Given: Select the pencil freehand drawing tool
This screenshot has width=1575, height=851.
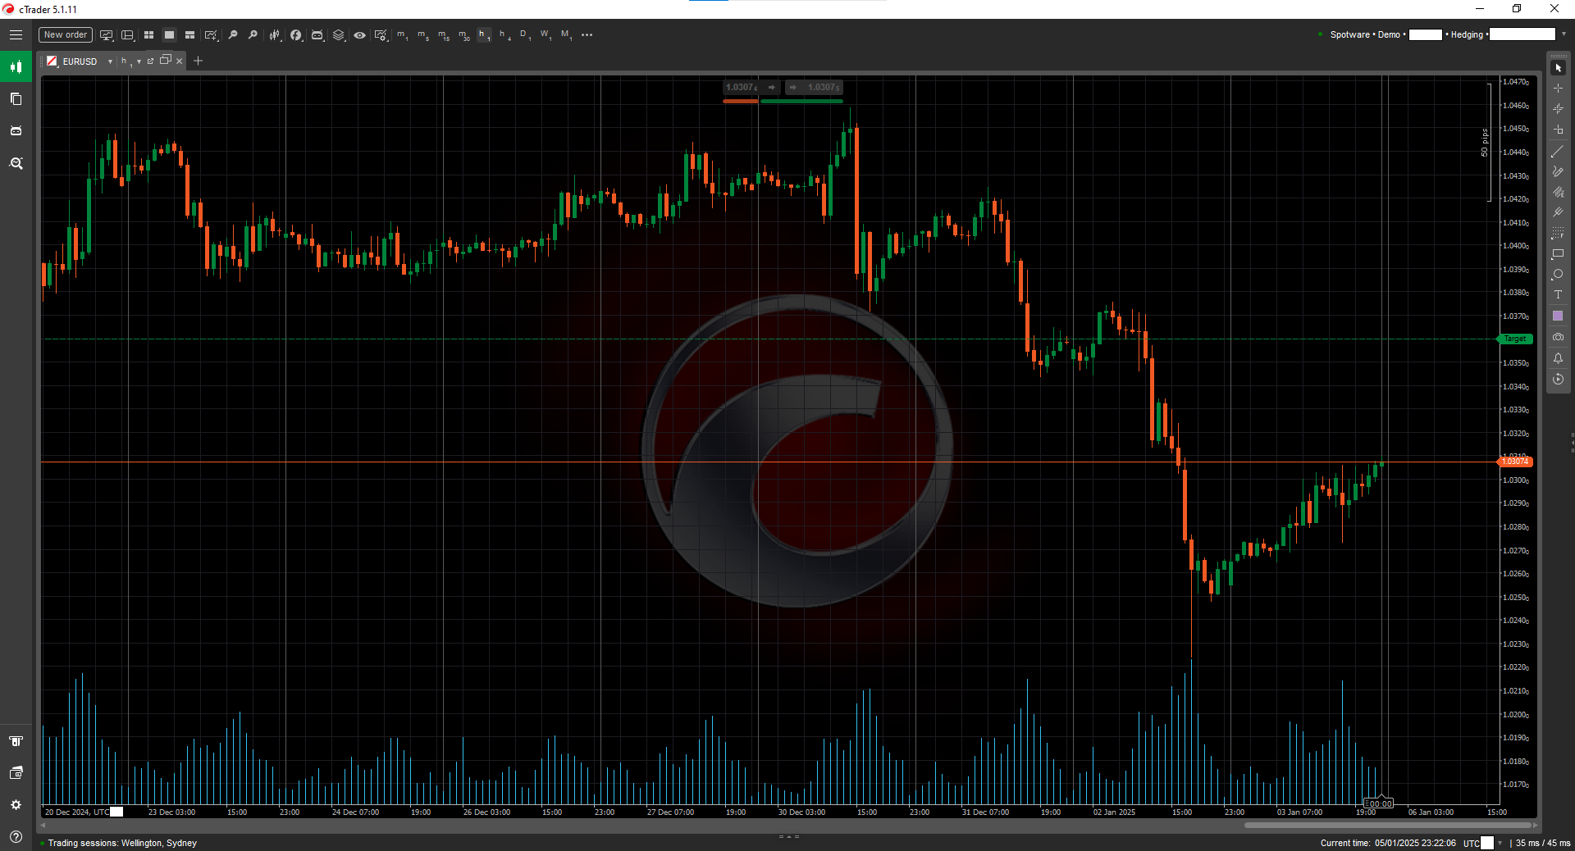Looking at the screenshot, I should click(x=1558, y=172).
